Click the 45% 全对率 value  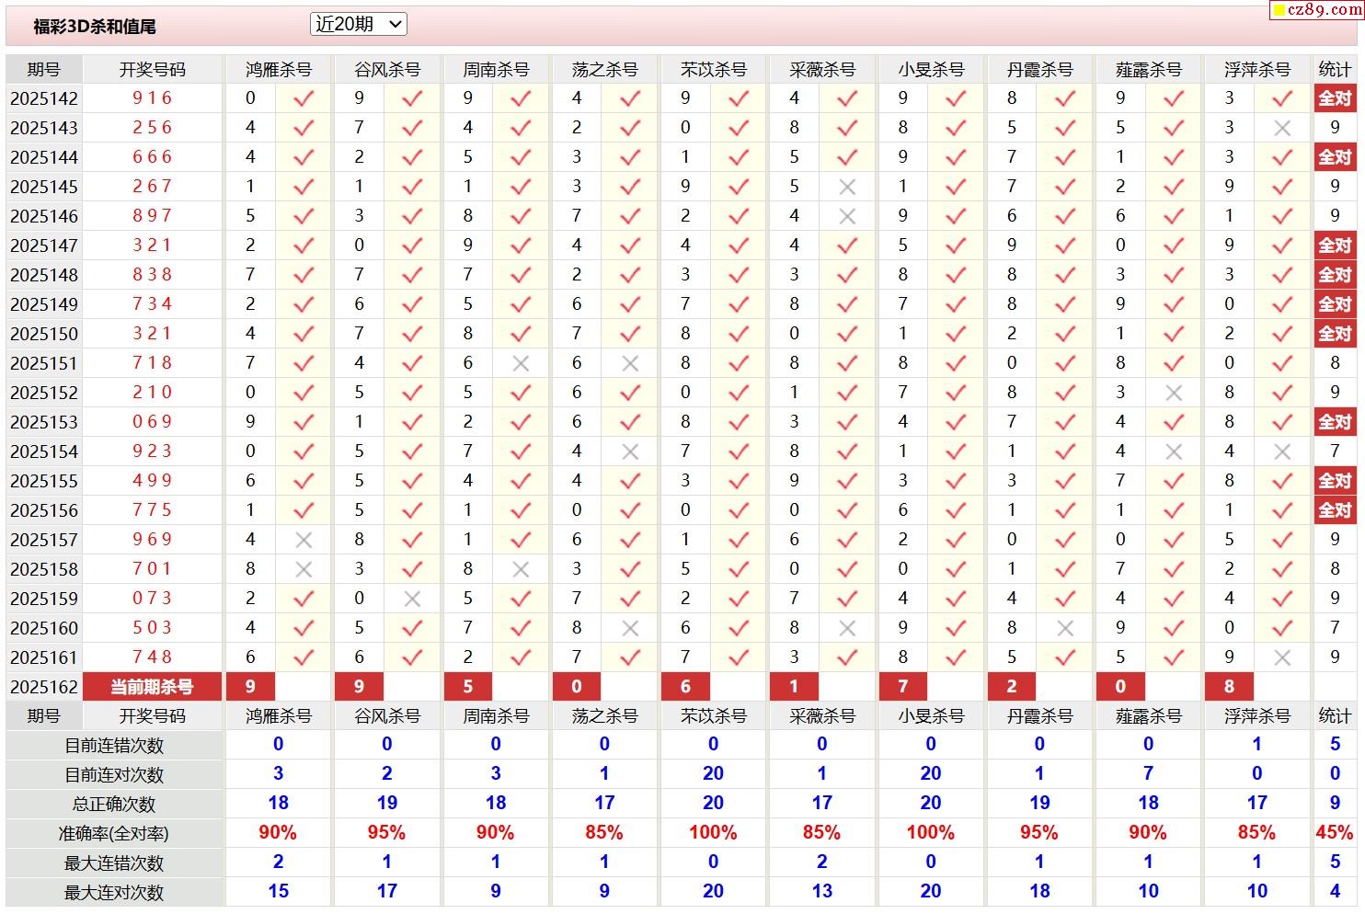(x=1335, y=833)
